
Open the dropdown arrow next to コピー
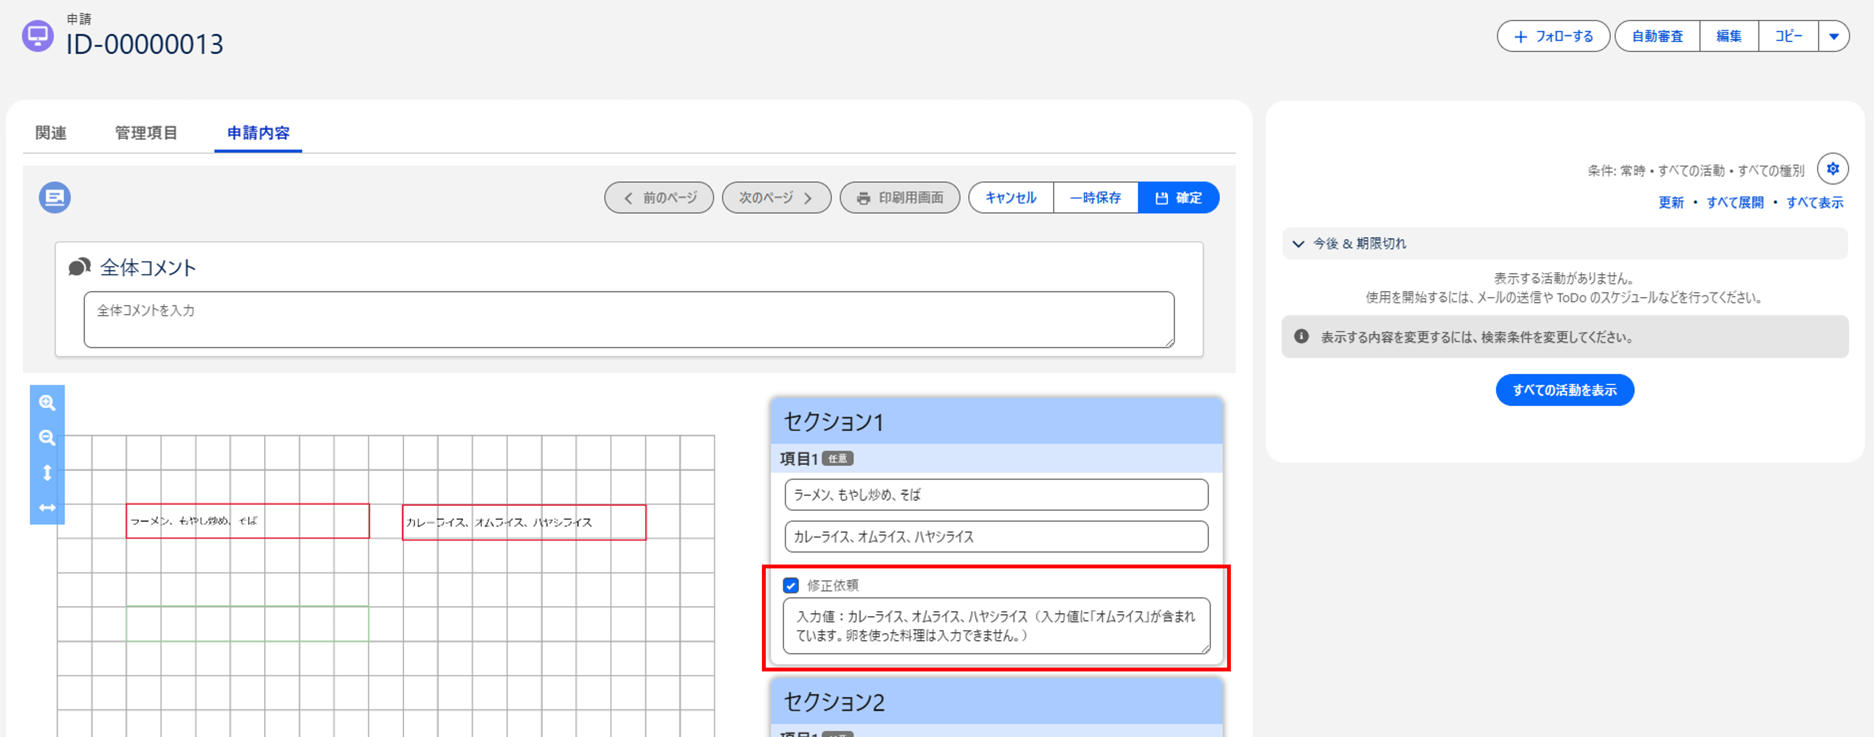[1833, 36]
